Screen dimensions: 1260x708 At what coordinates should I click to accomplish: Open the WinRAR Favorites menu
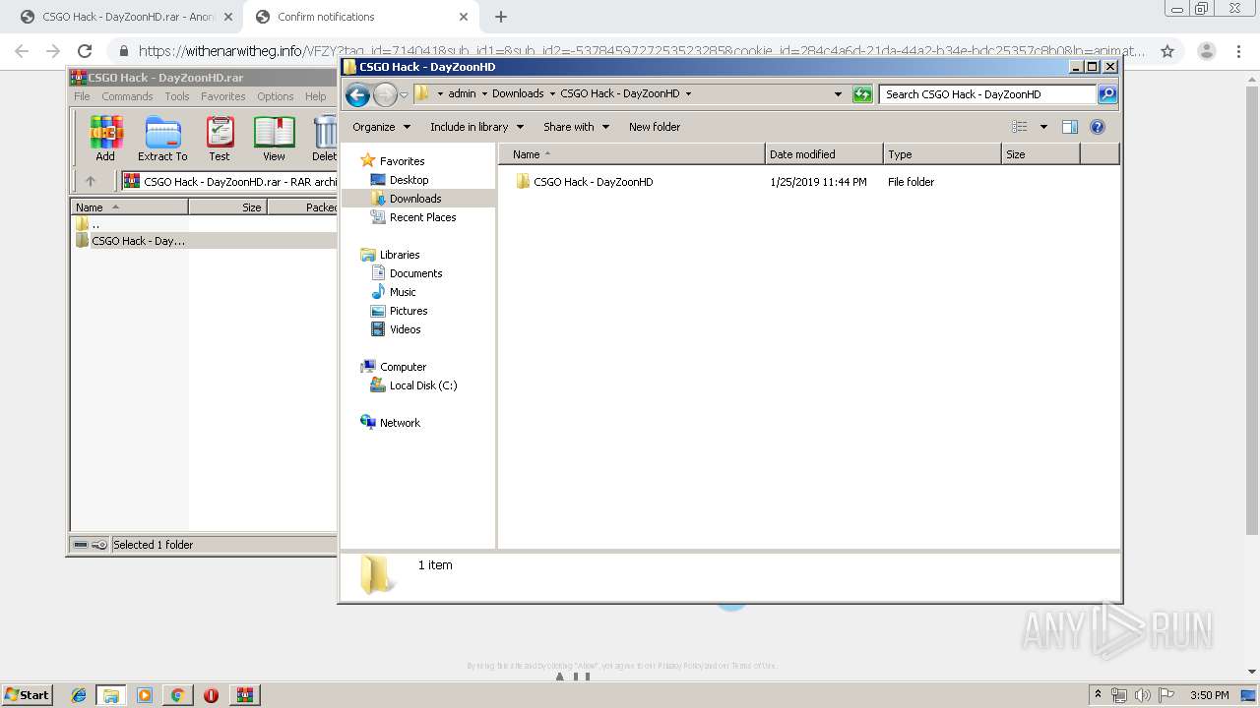(x=223, y=96)
